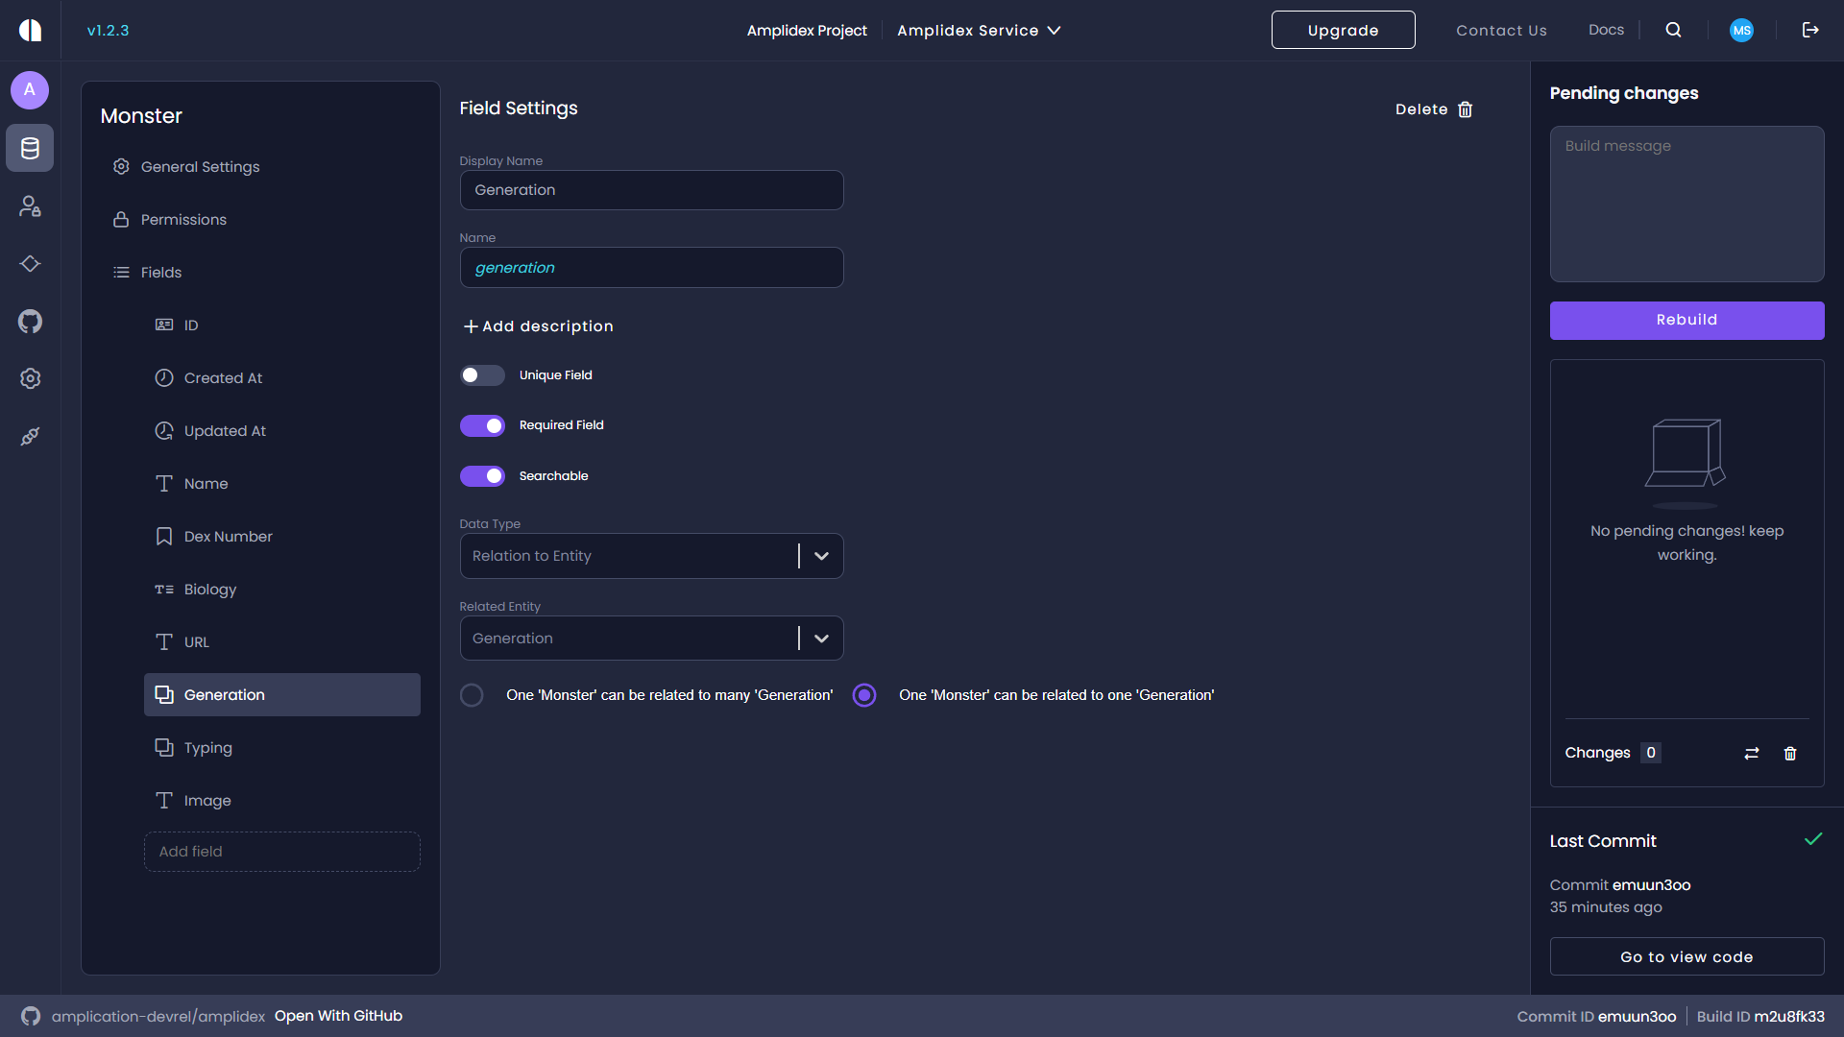The width and height of the screenshot is (1844, 1037).
Task: Select the Typing field in list
Action: [208, 748]
